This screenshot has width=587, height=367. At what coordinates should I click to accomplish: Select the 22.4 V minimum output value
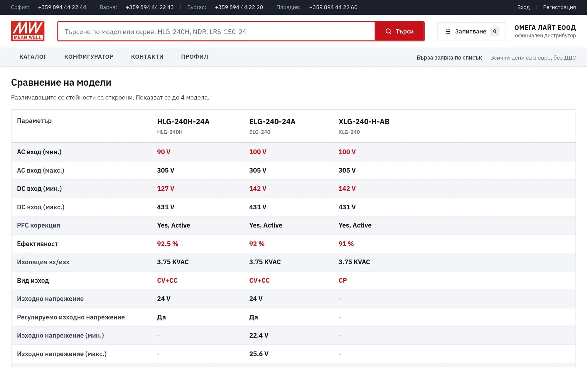(259, 336)
